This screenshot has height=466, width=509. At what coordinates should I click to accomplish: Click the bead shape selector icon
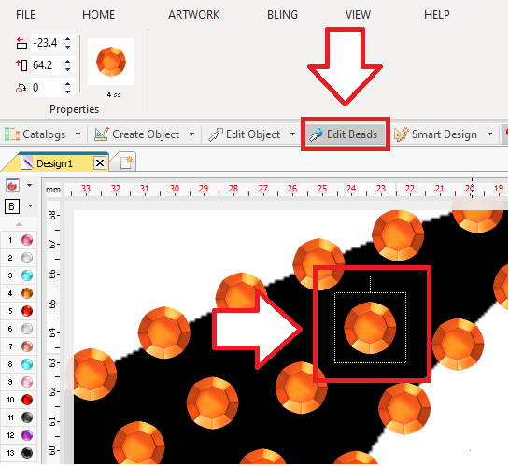point(12,186)
